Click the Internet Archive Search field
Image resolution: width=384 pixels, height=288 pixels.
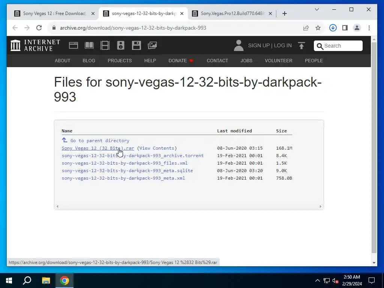pyautogui.click(x=338, y=46)
